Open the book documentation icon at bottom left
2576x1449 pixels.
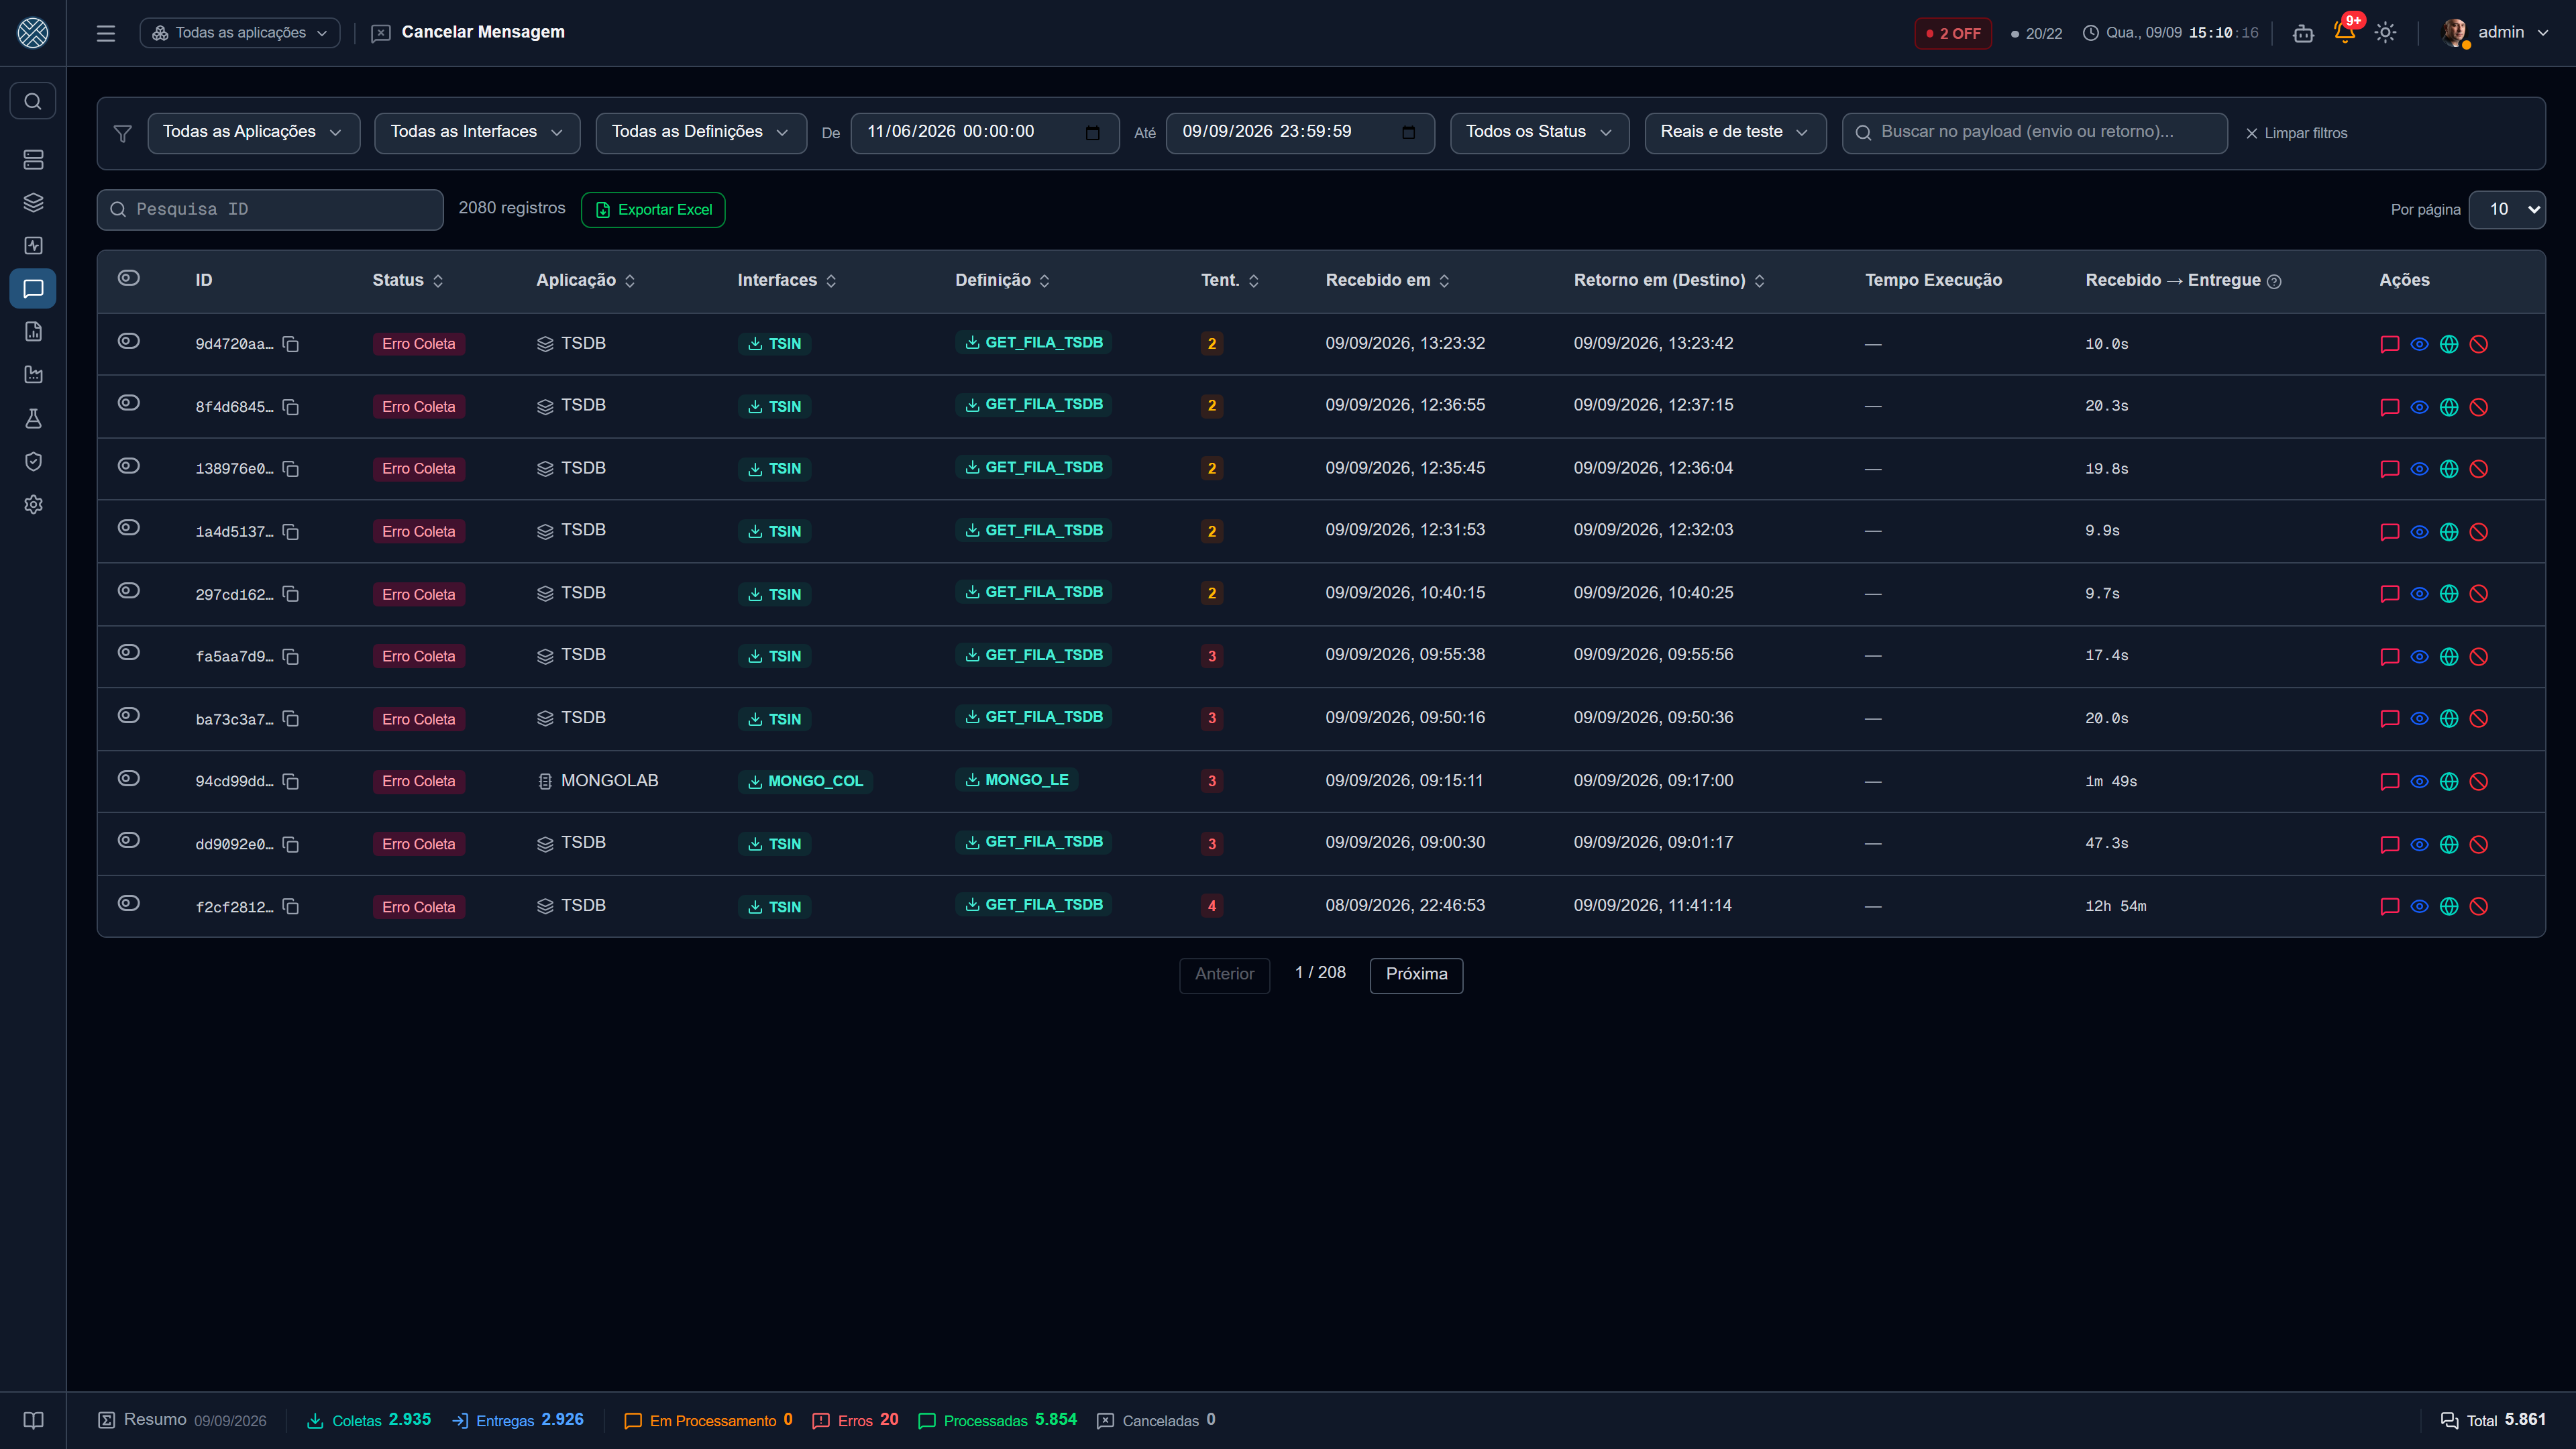coord(33,1421)
